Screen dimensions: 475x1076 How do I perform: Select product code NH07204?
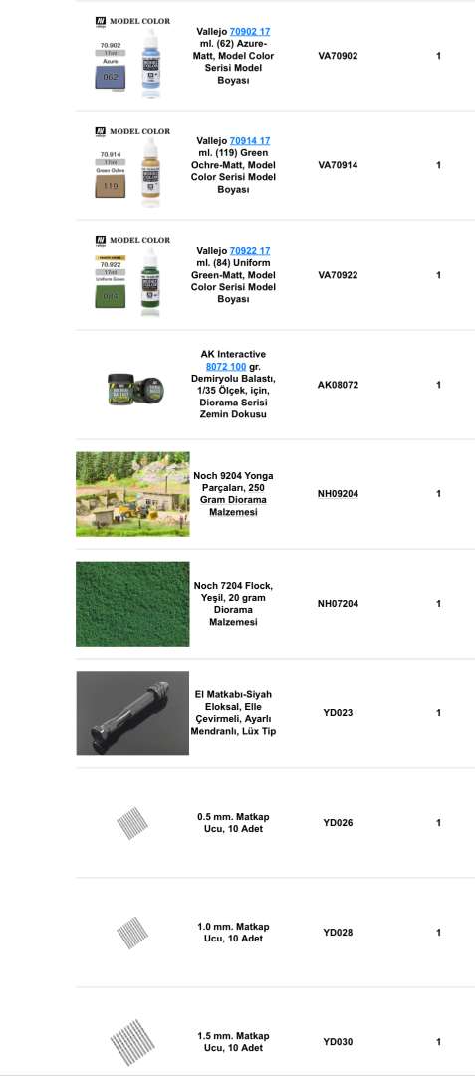point(338,604)
